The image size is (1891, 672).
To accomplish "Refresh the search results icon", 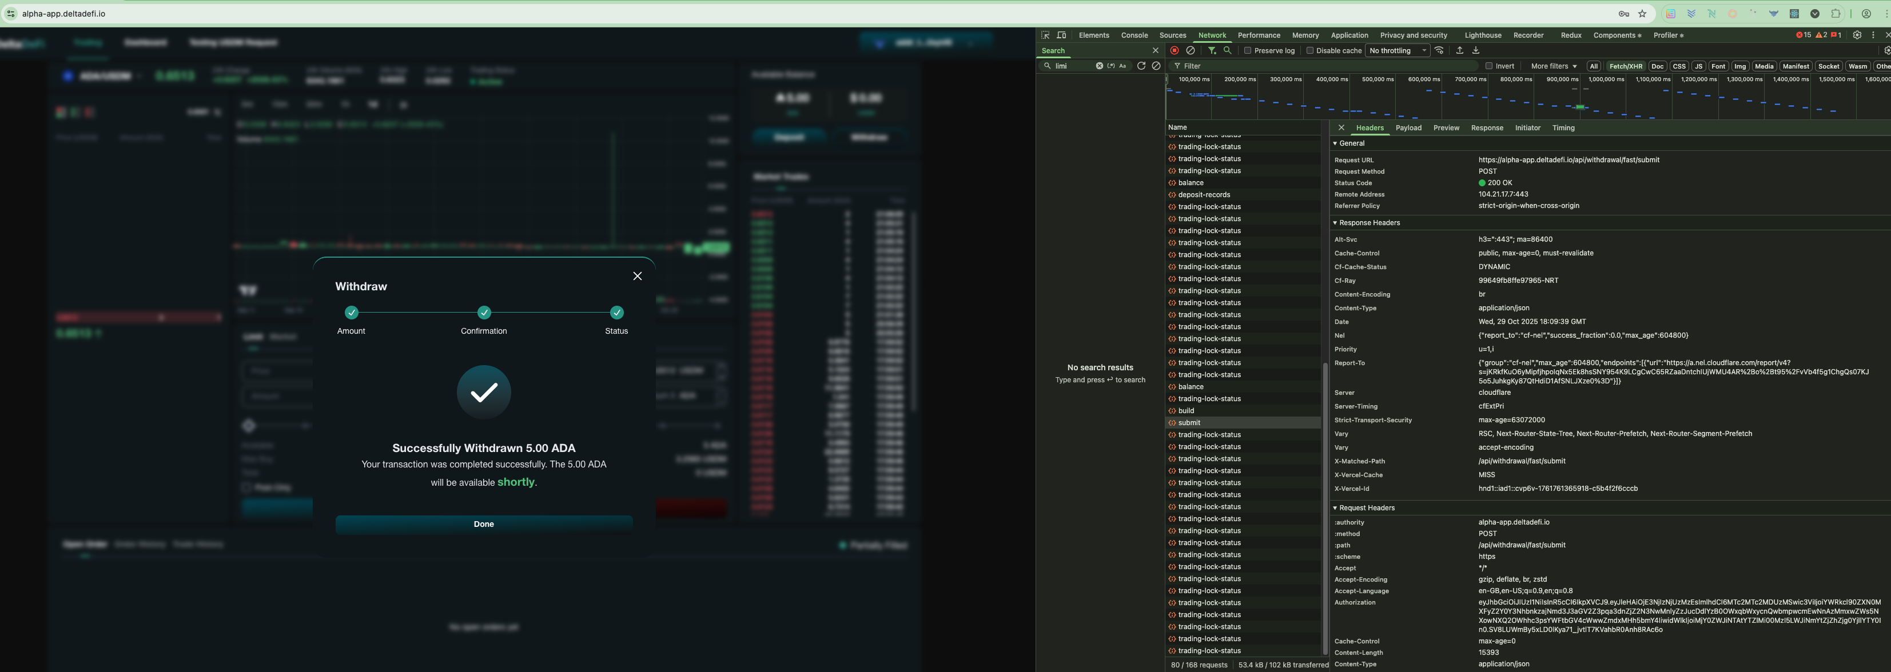I will coord(1141,66).
